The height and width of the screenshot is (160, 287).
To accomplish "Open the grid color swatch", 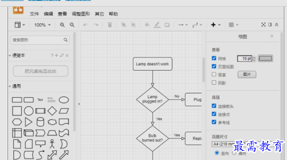I will click(265, 58).
